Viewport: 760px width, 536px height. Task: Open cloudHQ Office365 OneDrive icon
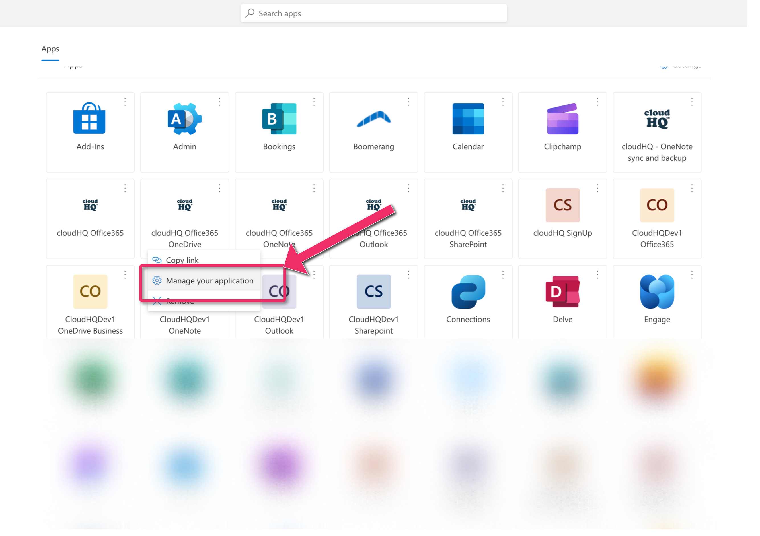(x=185, y=205)
